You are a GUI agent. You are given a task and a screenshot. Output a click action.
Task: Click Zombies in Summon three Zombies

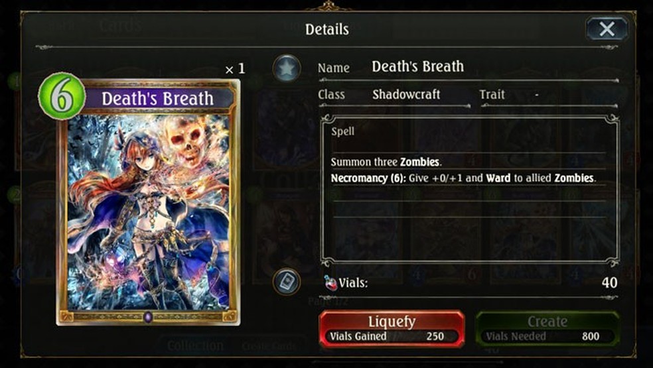pyautogui.click(x=420, y=162)
